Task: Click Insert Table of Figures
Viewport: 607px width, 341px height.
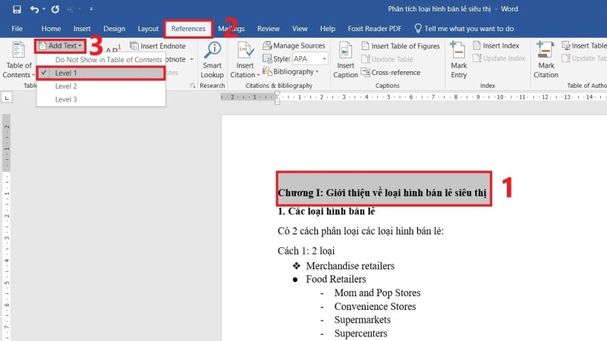Action: [401, 46]
